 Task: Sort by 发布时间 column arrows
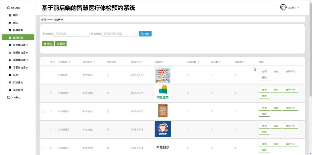click(142, 62)
